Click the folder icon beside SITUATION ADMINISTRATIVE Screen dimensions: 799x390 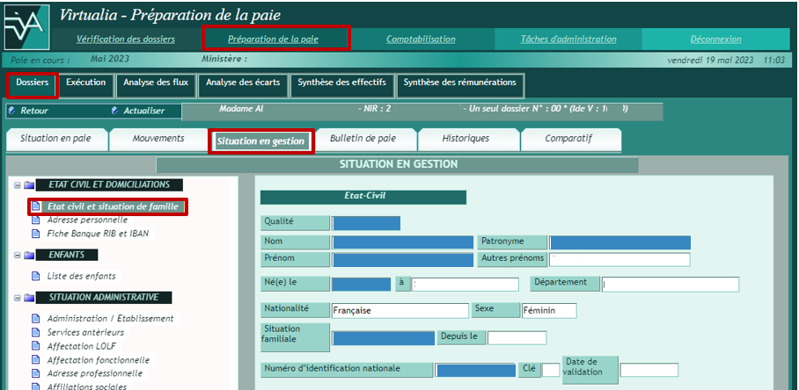pos(29,298)
